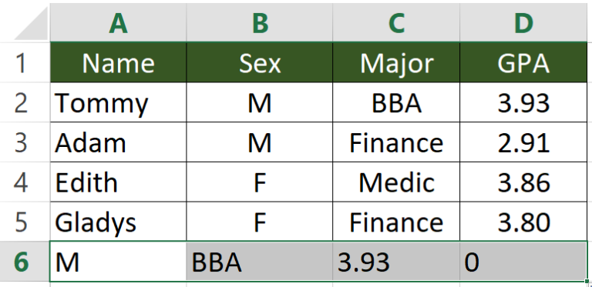Select the cell containing Tommy
This screenshot has height=287, width=592.
tap(118, 102)
